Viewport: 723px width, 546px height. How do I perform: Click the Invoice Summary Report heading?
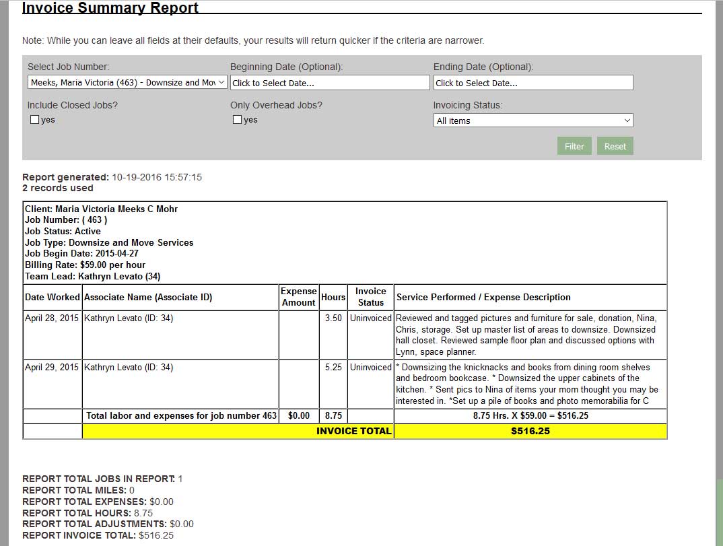[109, 7]
